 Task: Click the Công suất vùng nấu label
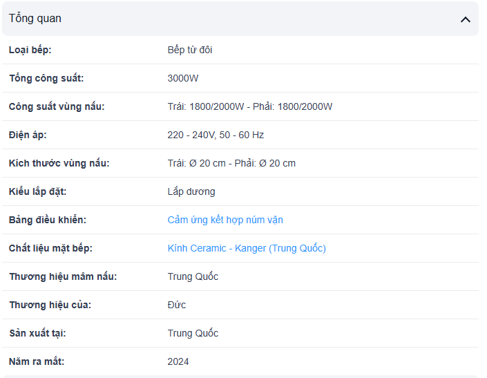pyautogui.click(x=57, y=106)
